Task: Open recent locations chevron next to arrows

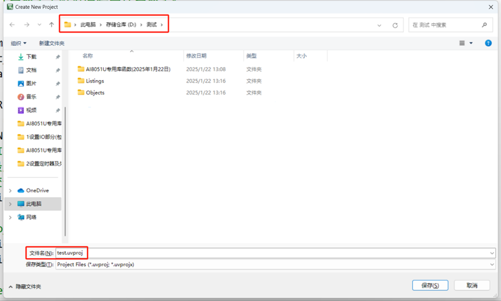Action: click(x=39, y=24)
